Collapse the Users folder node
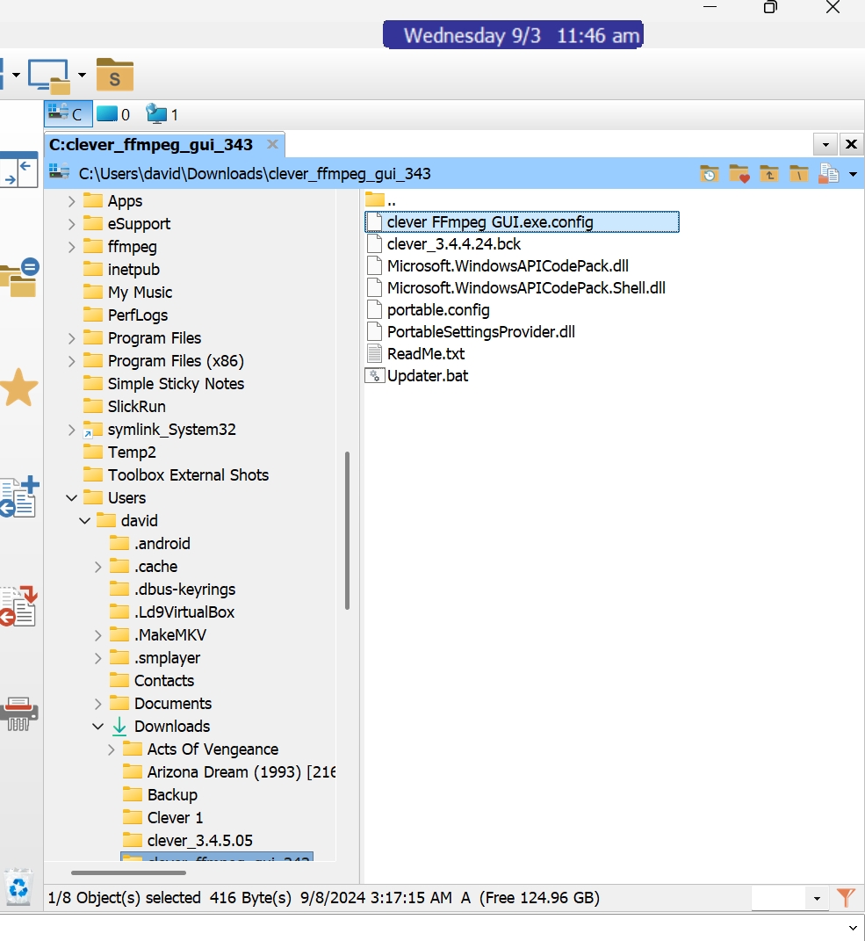This screenshot has height=941, width=865. point(71,498)
